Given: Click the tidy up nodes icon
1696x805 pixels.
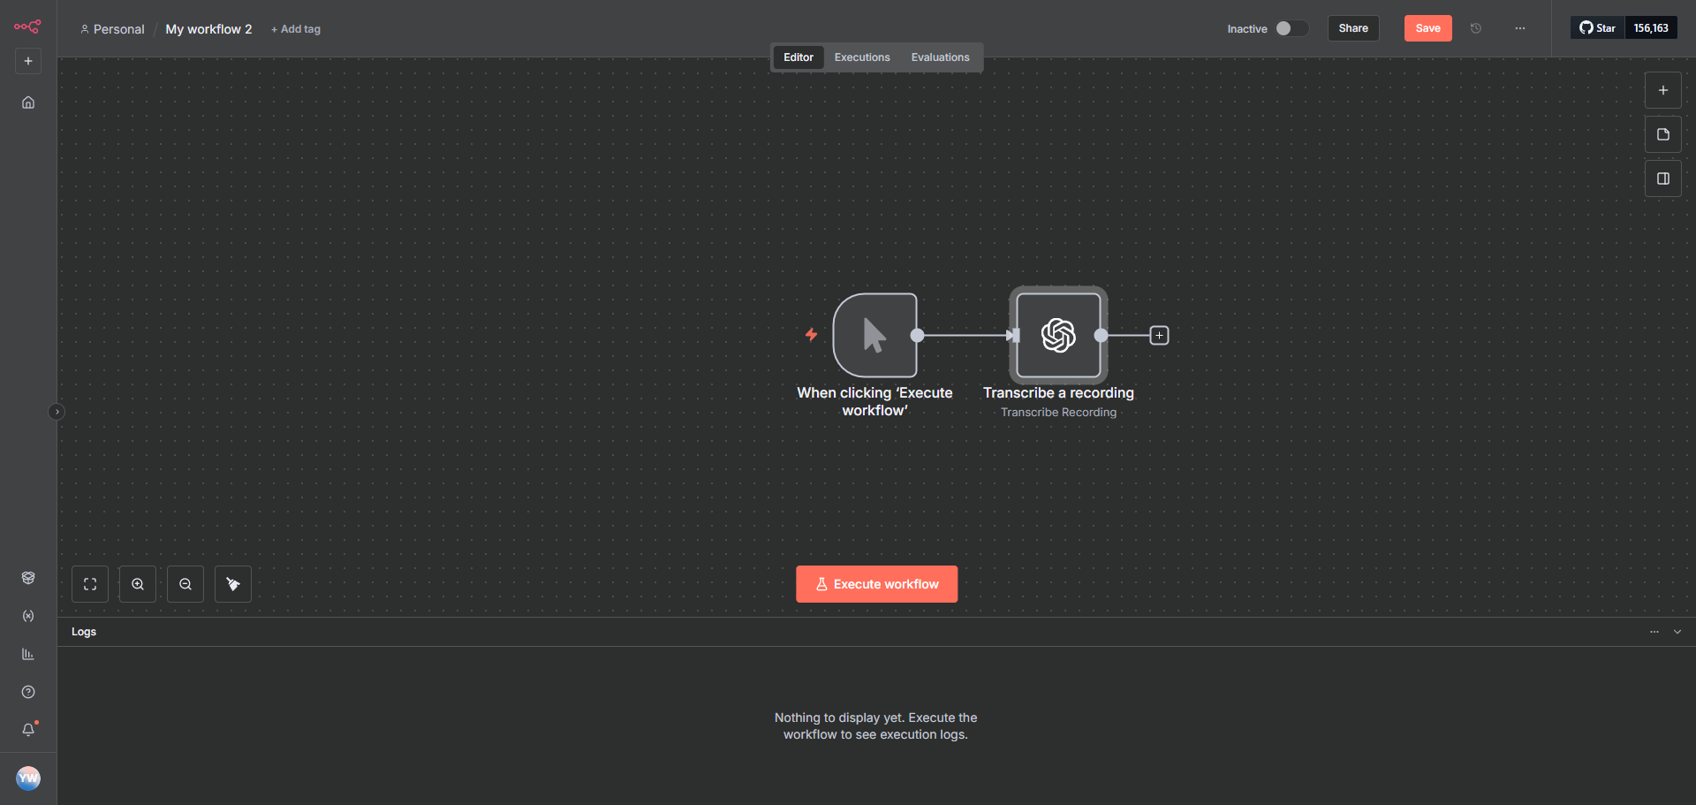Looking at the screenshot, I should point(233,584).
